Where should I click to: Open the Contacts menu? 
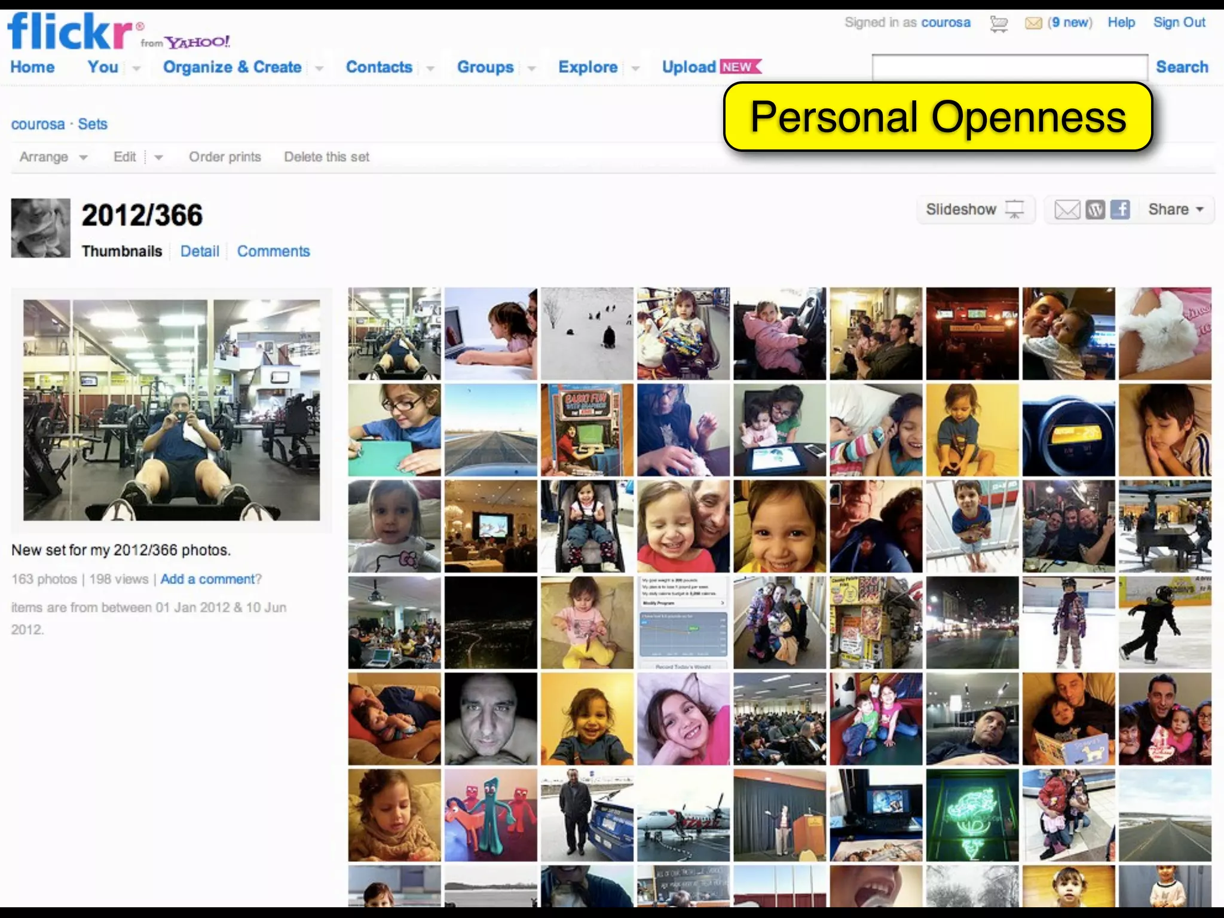point(379,67)
